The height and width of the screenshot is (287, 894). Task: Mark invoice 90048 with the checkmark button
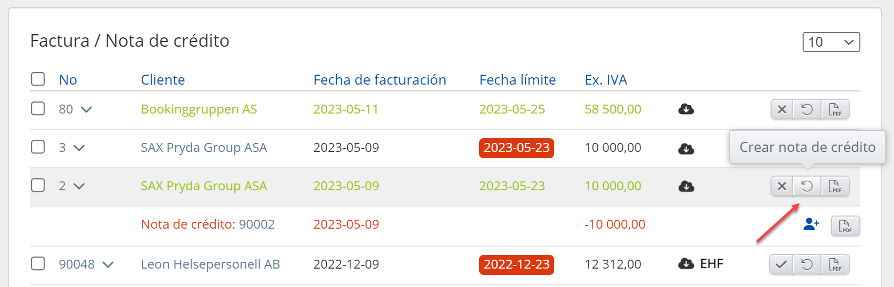[781, 264]
